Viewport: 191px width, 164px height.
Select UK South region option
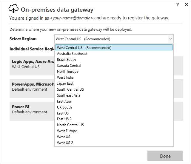[64, 107]
